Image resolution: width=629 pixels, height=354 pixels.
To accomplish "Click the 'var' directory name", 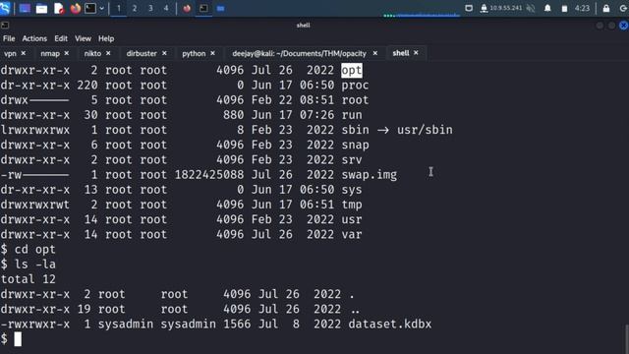I will coord(352,234).
